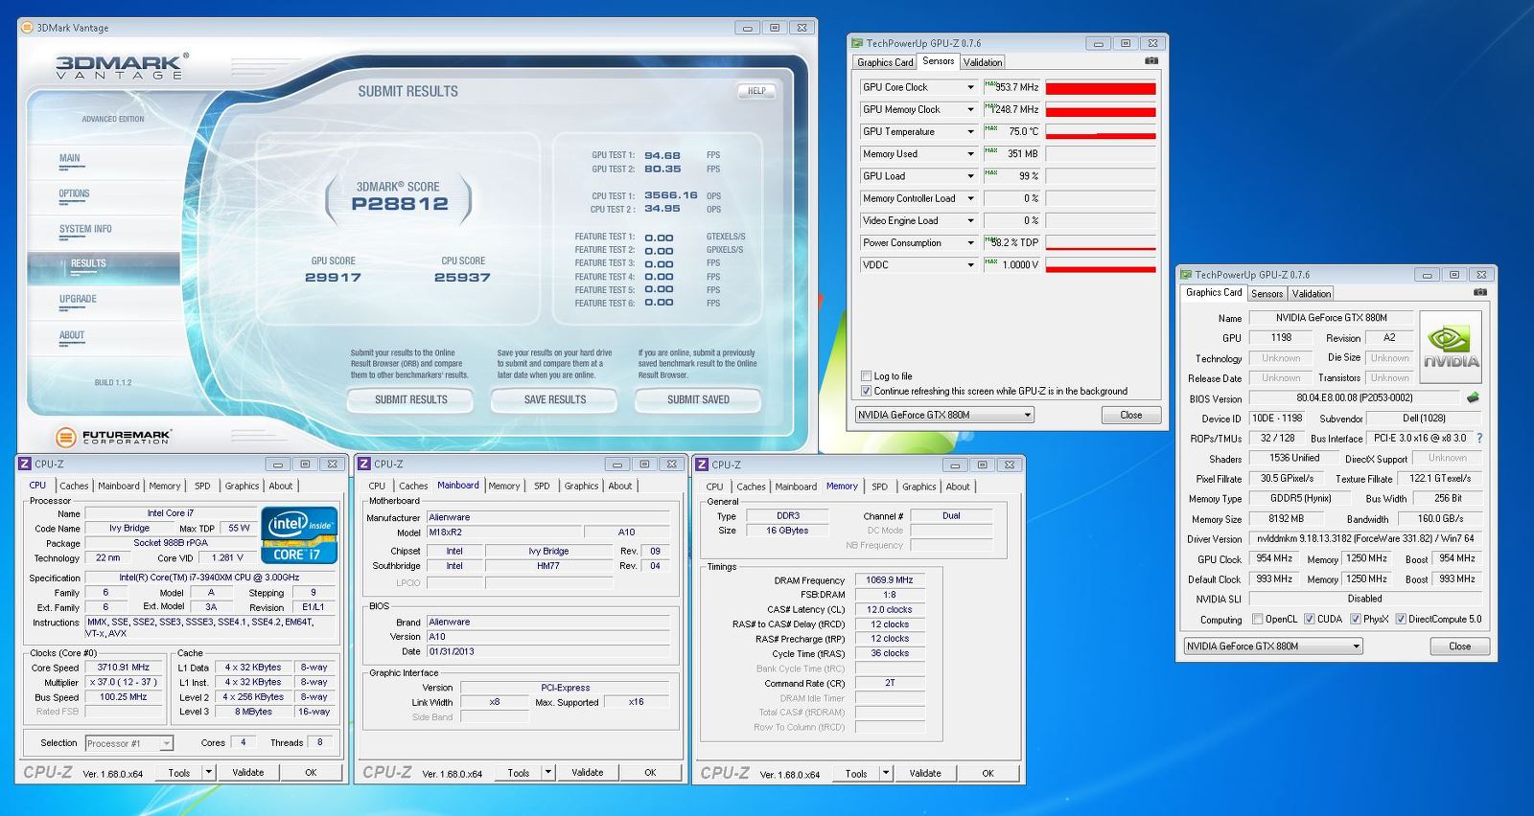
Task: Open the Validation tab in GPU-Z Sensors window
Action: [983, 62]
